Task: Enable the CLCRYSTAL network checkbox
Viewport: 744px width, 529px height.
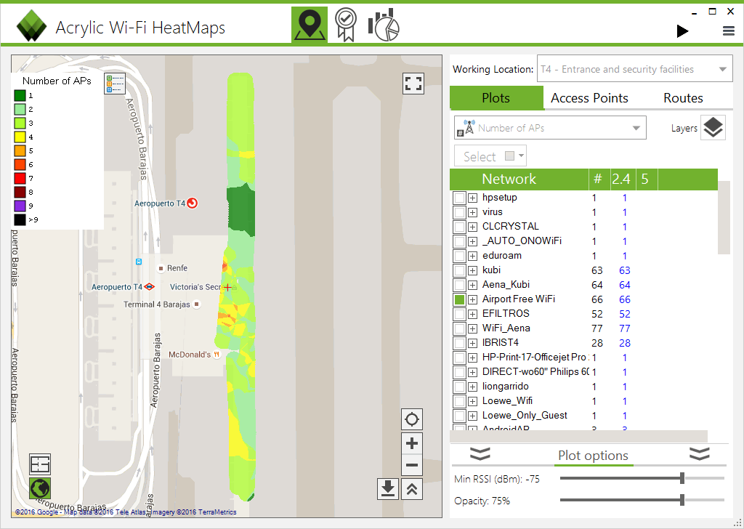Action: (x=459, y=227)
